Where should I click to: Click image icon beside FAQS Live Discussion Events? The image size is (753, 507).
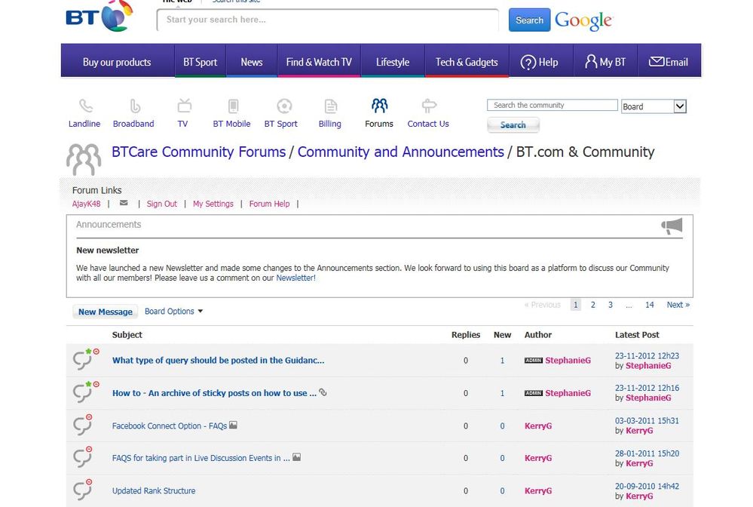click(297, 457)
